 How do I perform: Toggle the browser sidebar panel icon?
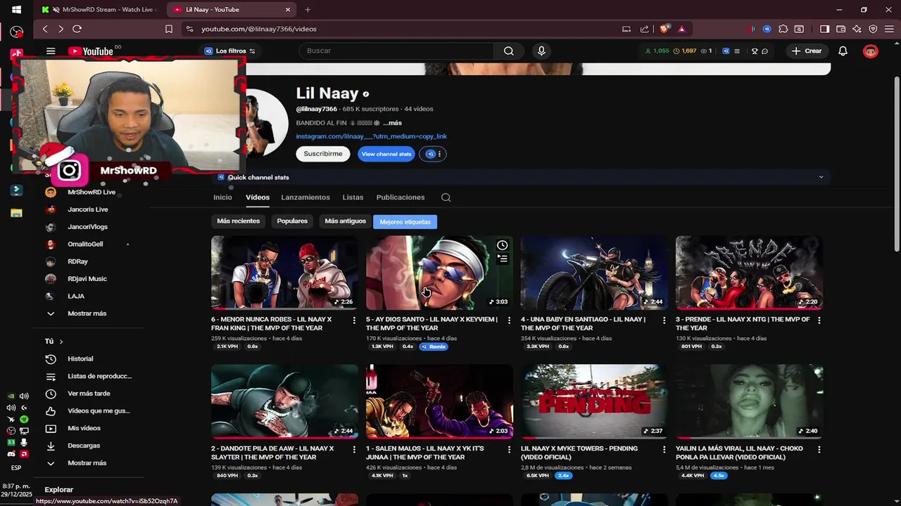coord(825,29)
